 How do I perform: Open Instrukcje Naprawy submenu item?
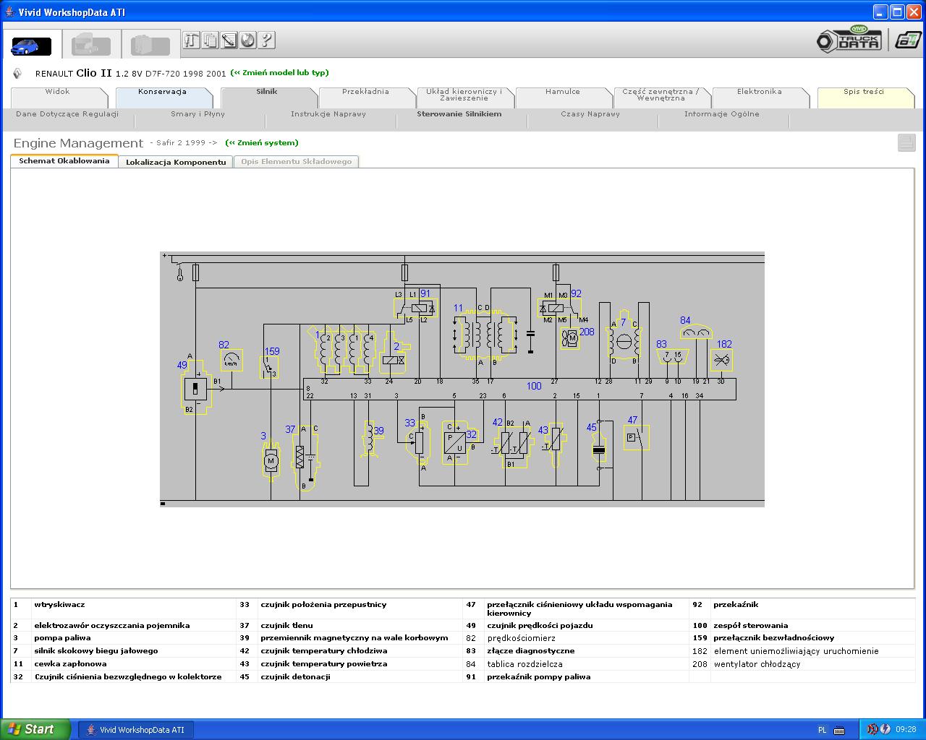[x=328, y=114]
